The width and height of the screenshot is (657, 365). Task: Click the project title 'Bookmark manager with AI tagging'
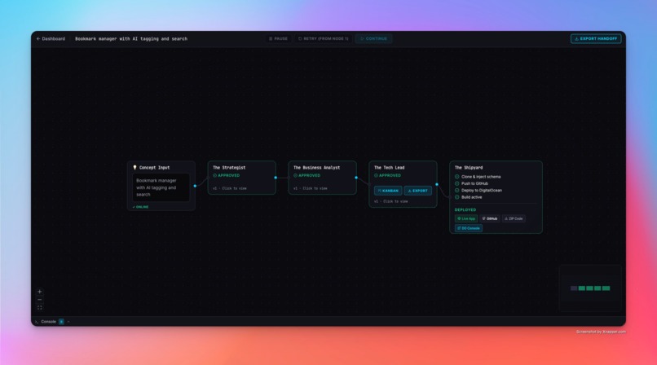131,39
